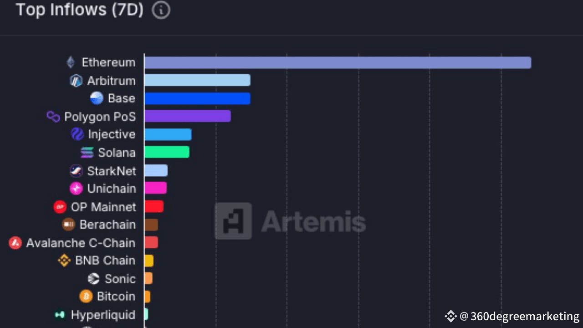Select the Base inflow bar
Viewport: 583px width, 328px height.
tap(198, 98)
